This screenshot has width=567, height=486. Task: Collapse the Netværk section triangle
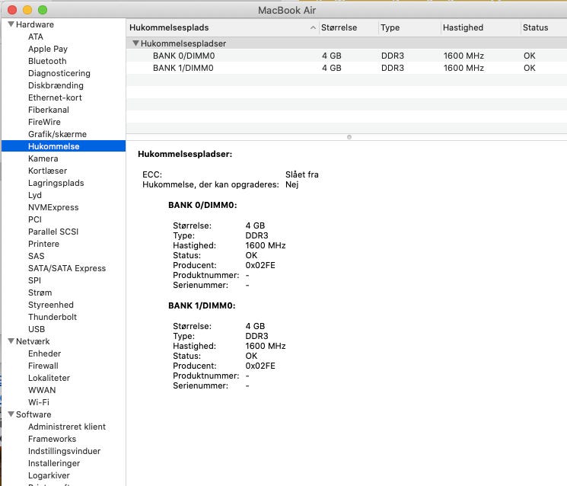(11, 341)
